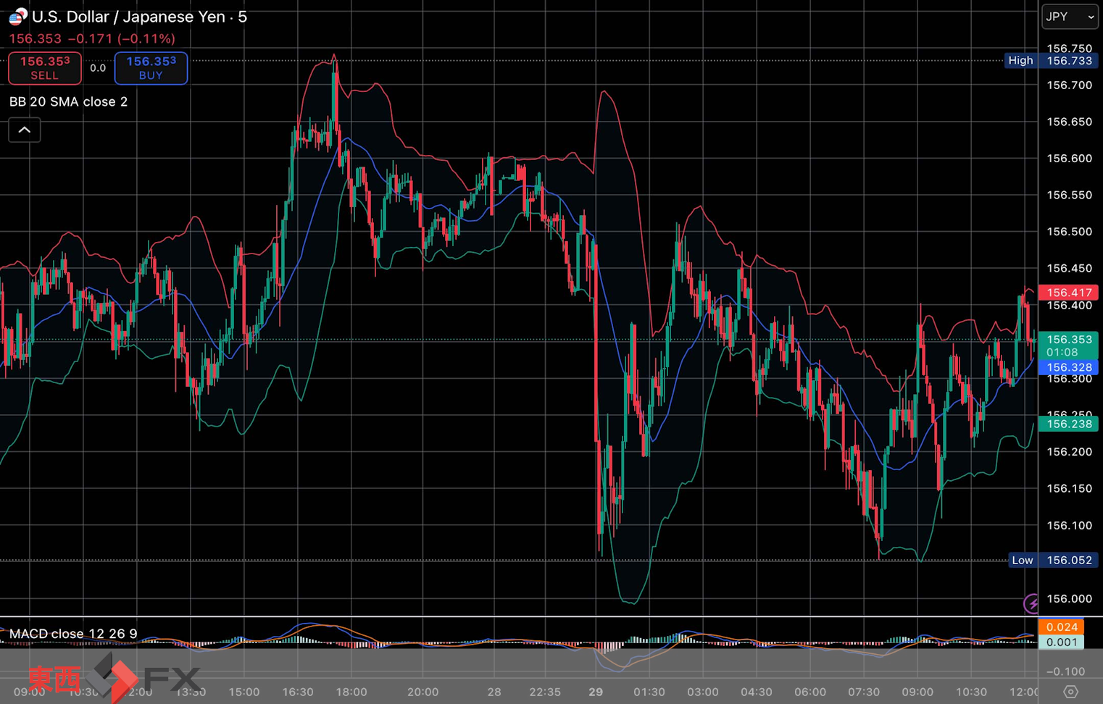Click the Low 156.052 price label

click(x=1052, y=560)
